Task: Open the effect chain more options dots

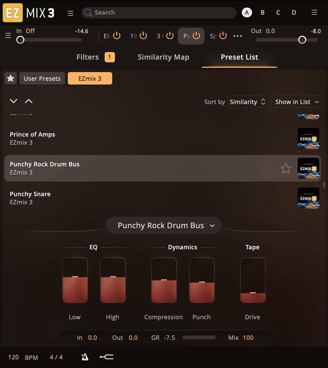Action: click(238, 36)
